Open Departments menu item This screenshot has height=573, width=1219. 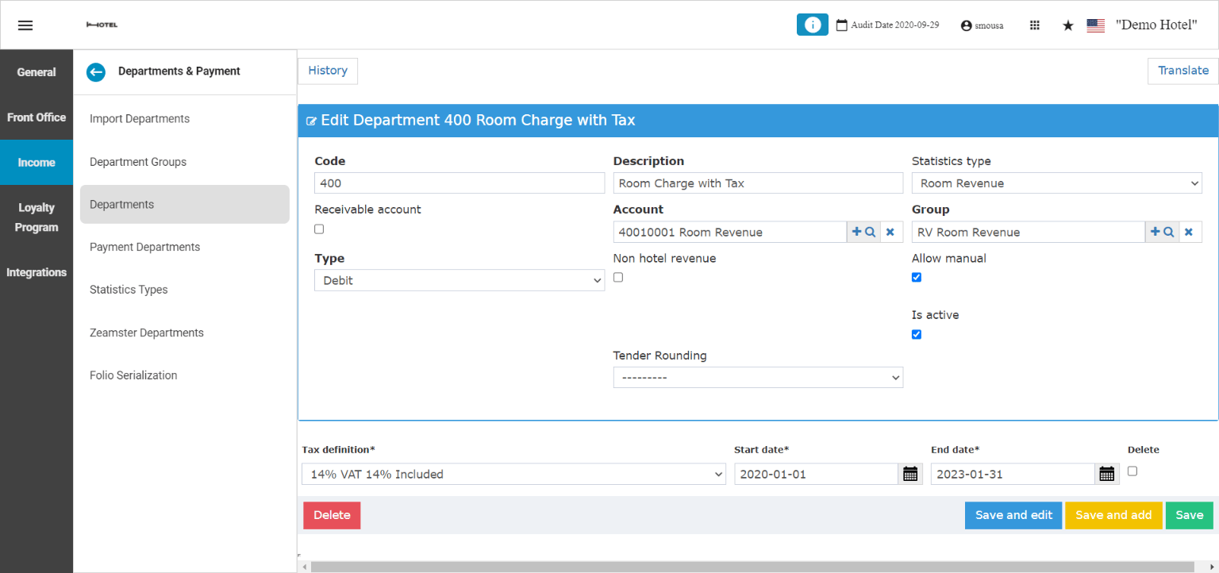coord(184,204)
